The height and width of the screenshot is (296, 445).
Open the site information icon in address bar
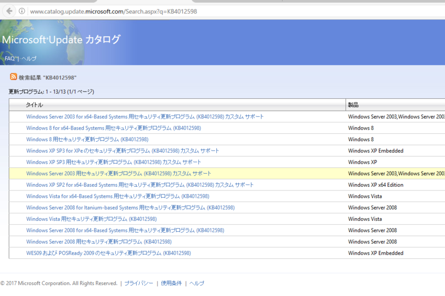pyautogui.click(x=22, y=12)
